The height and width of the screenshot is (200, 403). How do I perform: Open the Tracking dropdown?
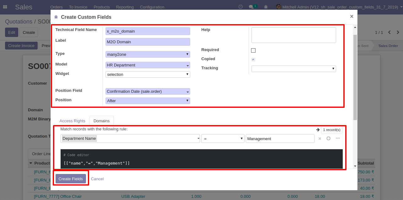click(x=294, y=69)
